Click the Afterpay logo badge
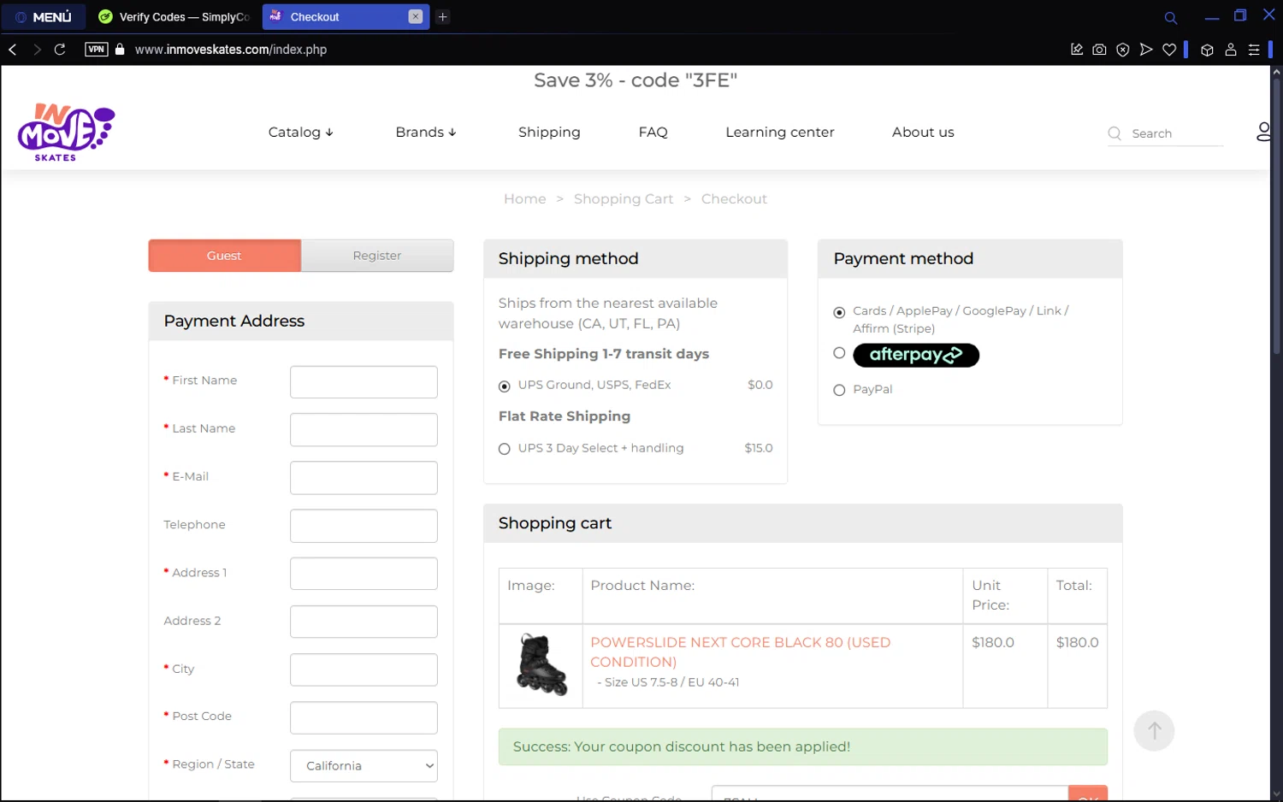This screenshot has width=1283, height=802. [916, 355]
